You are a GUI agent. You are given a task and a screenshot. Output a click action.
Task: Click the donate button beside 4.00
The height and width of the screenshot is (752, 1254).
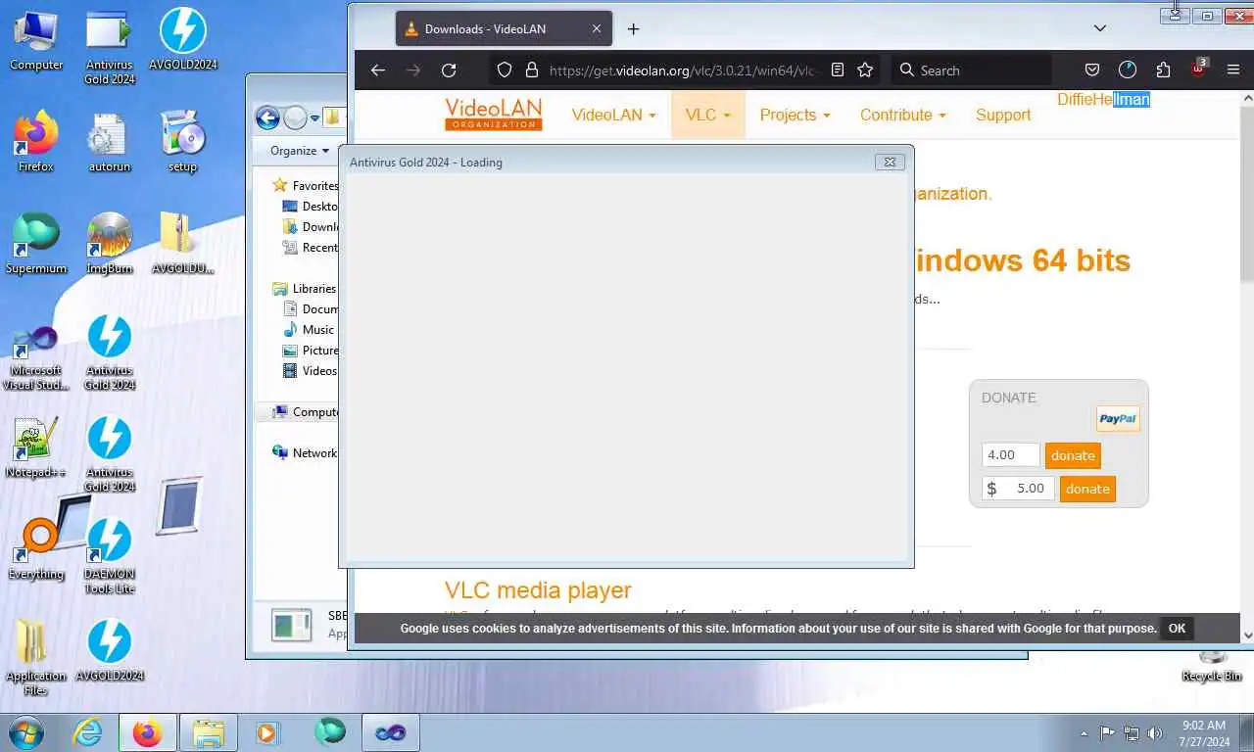click(1073, 455)
